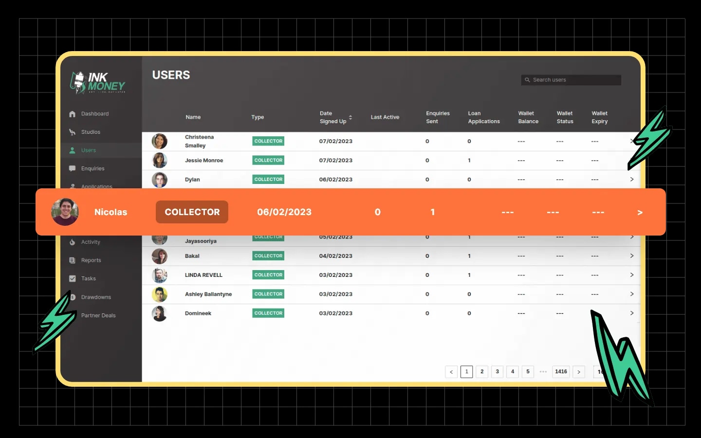This screenshot has width=701, height=438.
Task: Open Enquiries in the sidebar
Action: [93, 168]
